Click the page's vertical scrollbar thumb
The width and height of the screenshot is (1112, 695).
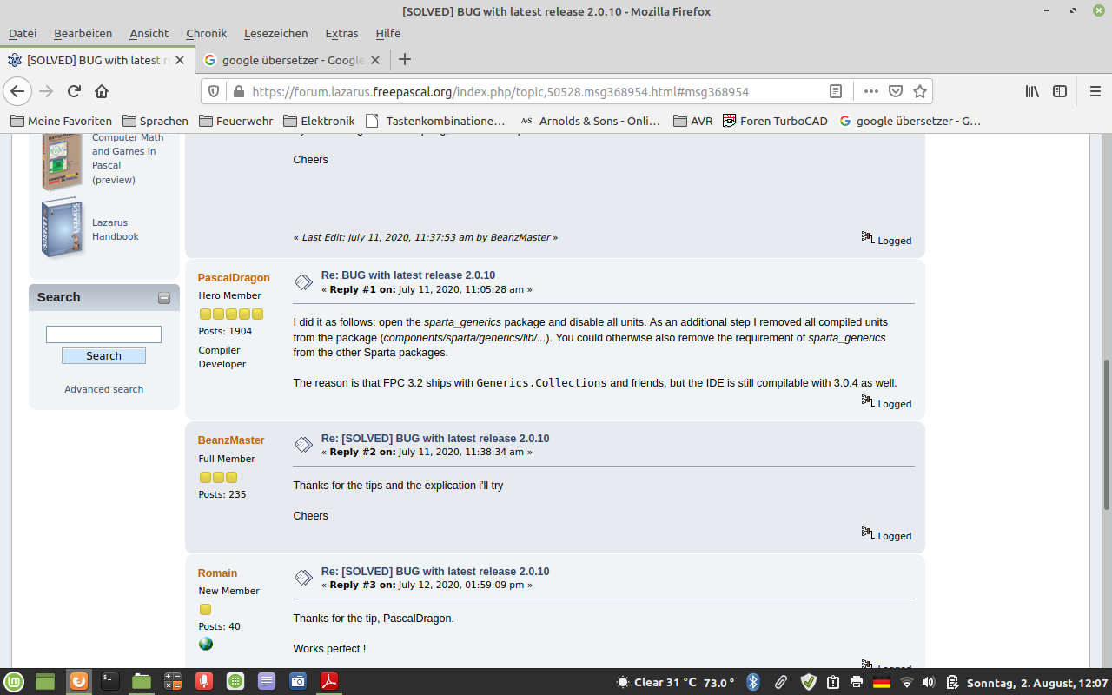tap(1107, 434)
